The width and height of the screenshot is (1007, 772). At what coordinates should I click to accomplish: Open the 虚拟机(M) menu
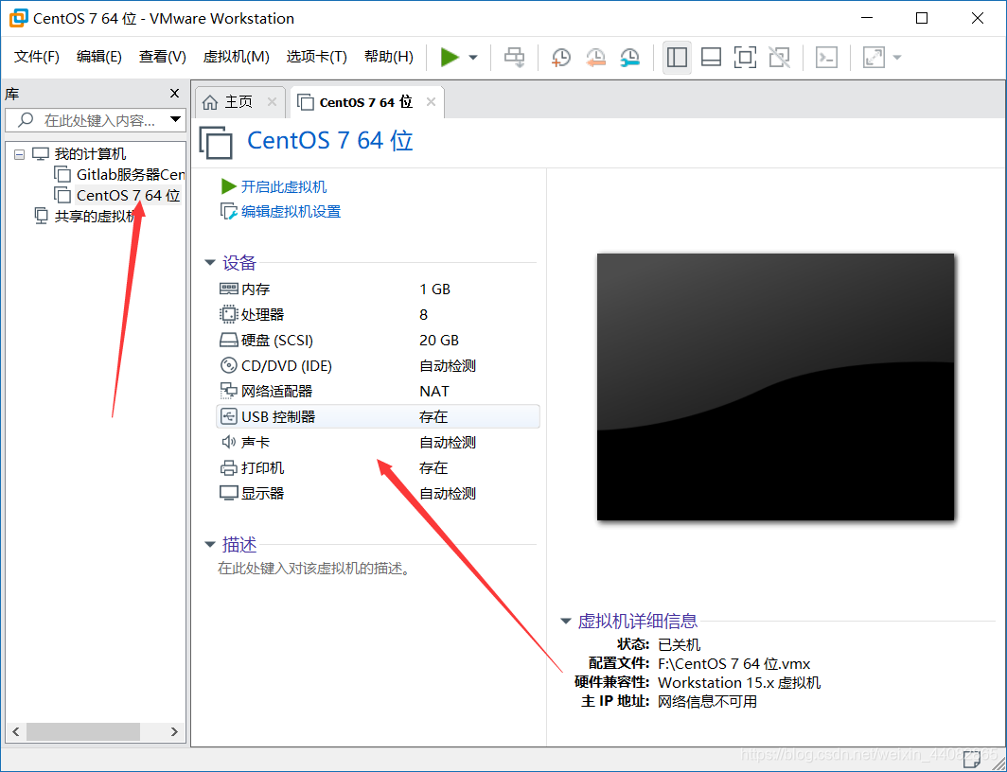[x=236, y=57]
